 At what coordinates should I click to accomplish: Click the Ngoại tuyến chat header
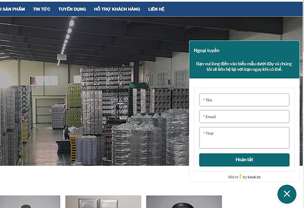click(207, 51)
